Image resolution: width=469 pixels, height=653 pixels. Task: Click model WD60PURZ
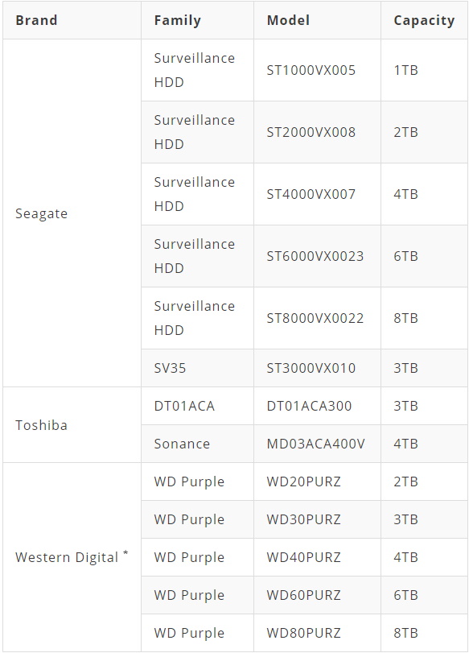pos(303,595)
